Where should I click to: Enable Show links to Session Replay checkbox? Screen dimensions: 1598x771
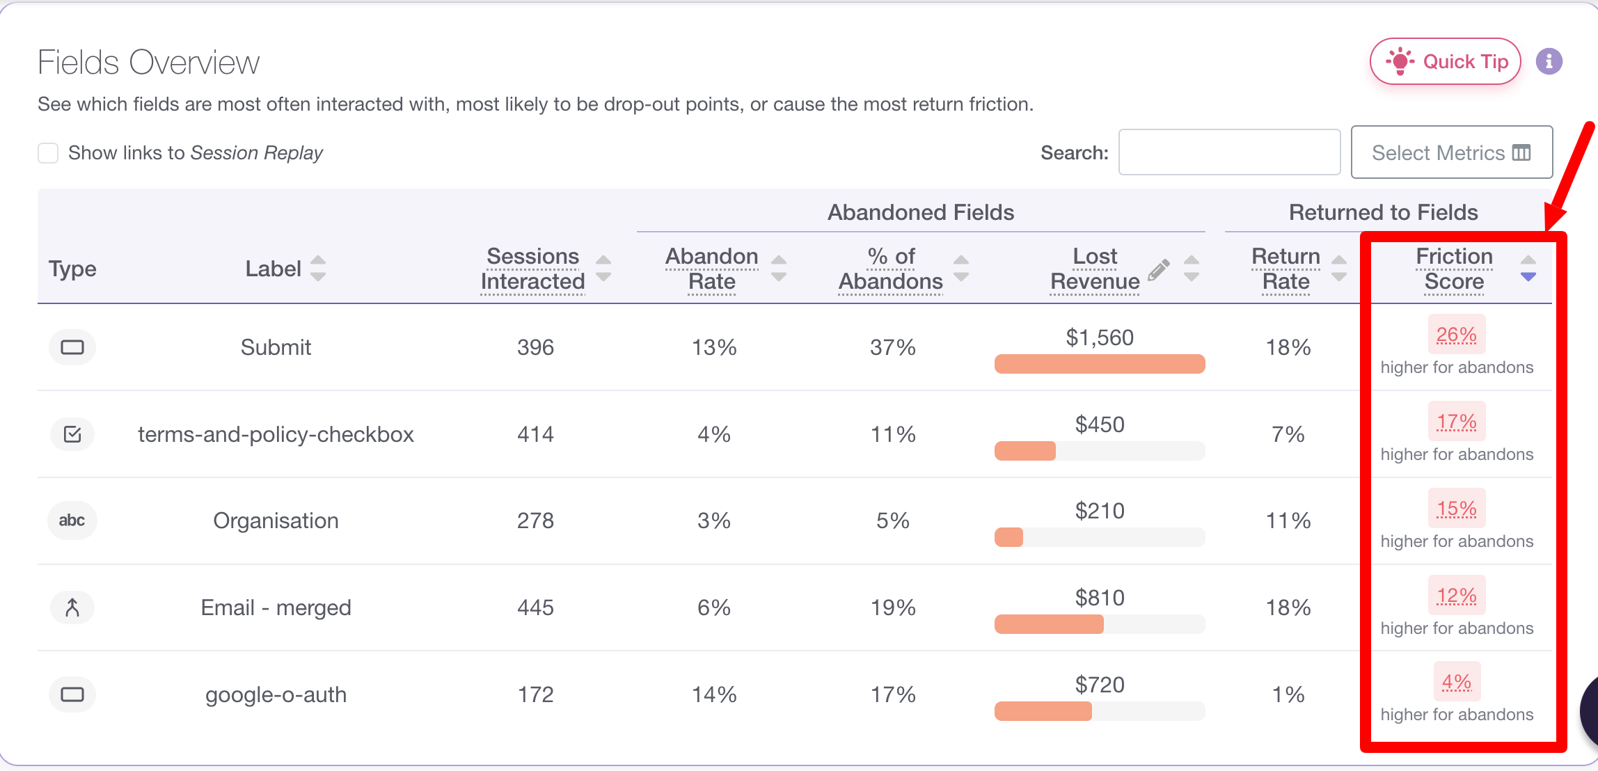[x=48, y=153]
